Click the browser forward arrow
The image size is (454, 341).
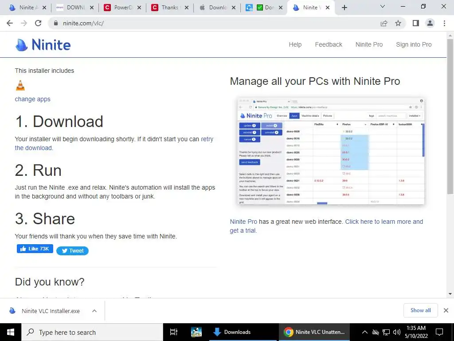click(x=24, y=23)
